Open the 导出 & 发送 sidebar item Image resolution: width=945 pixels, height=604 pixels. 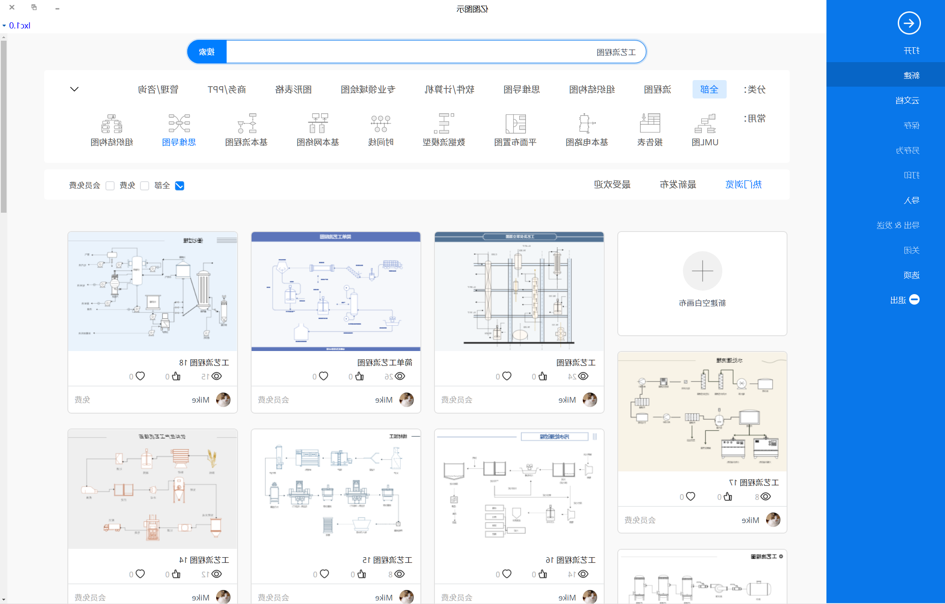point(885,225)
